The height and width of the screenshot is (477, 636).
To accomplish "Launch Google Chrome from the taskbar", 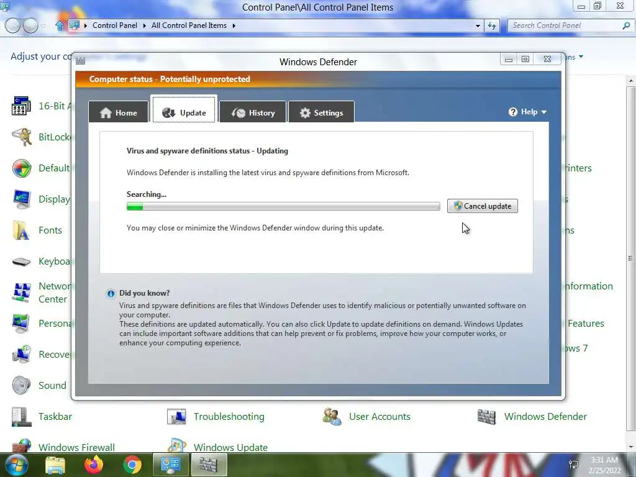I will click(x=132, y=465).
